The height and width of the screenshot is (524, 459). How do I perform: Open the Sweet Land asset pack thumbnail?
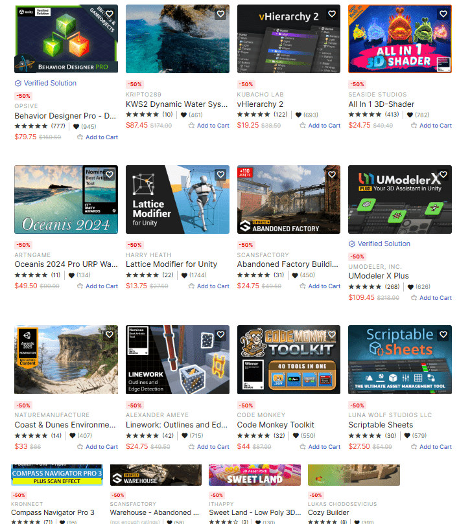pyautogui.click(x=255, y=475)
